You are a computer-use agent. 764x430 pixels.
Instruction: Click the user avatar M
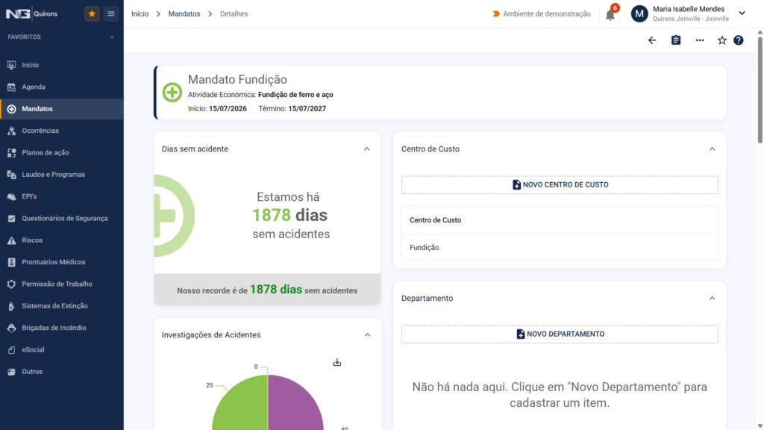pyautogui.click(x=639, y=13)
